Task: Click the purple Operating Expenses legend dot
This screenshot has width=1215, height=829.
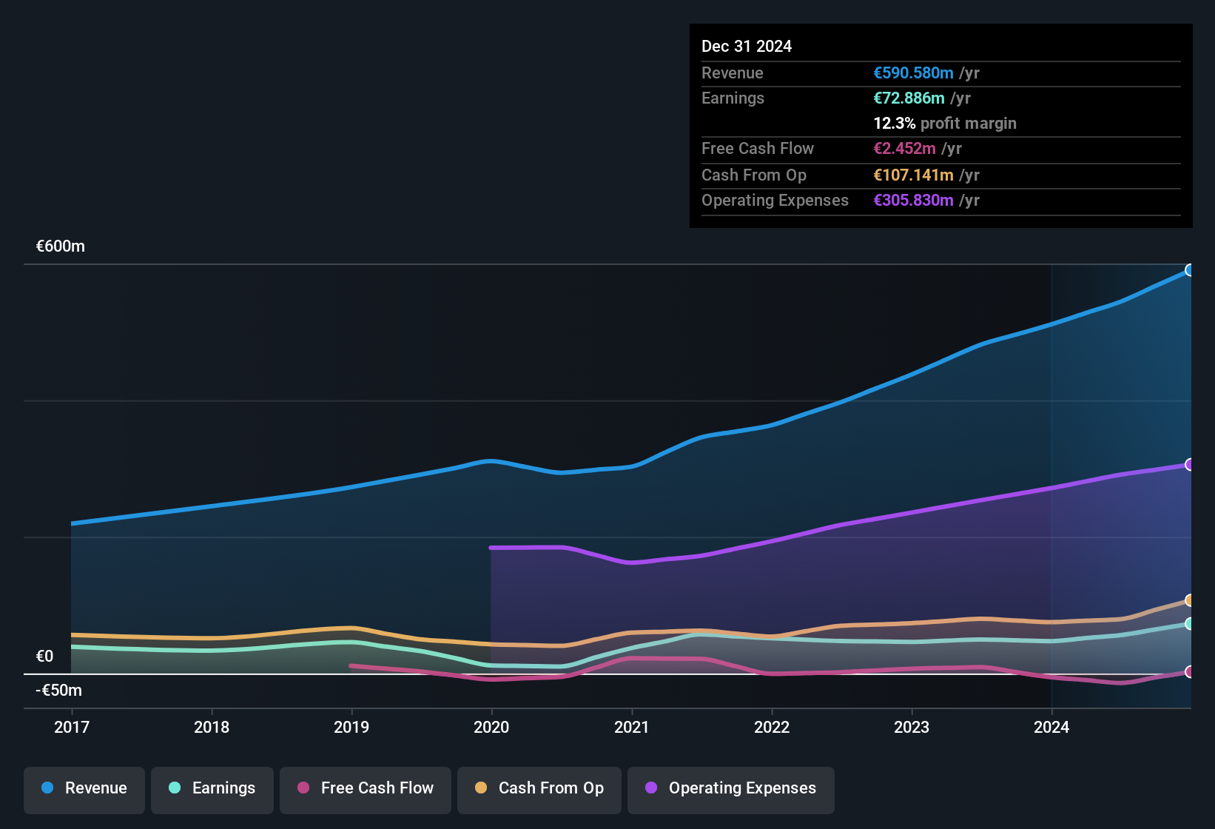Action: tap(651, 788)
